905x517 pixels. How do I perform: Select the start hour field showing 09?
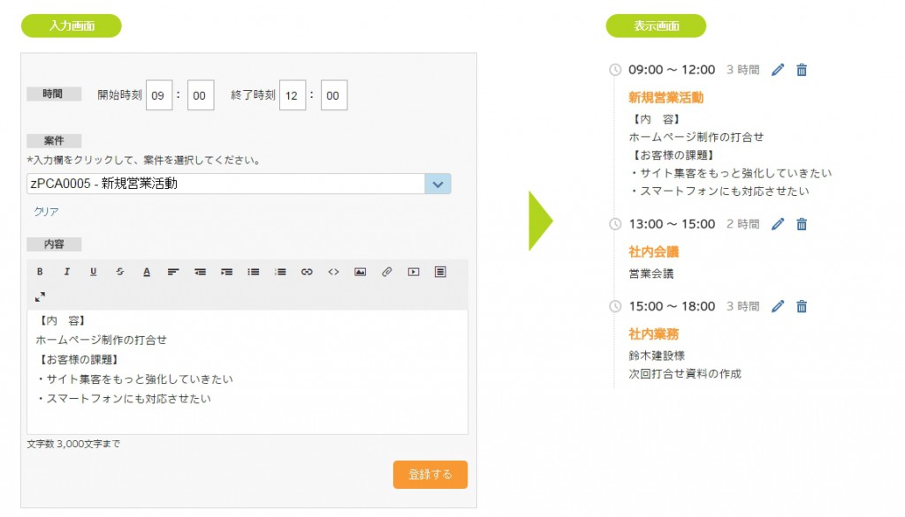[x=159, y=95]
